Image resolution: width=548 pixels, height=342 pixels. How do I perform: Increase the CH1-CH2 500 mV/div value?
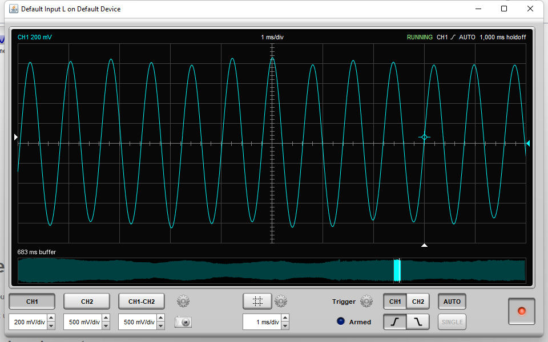point(161,318)
